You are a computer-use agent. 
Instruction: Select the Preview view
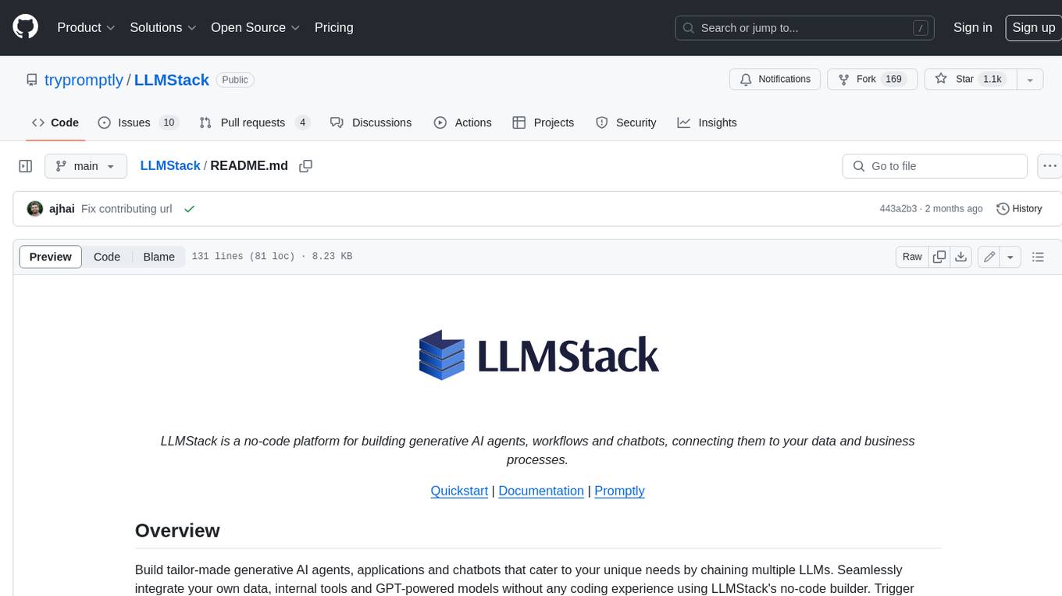click(51, 257)
